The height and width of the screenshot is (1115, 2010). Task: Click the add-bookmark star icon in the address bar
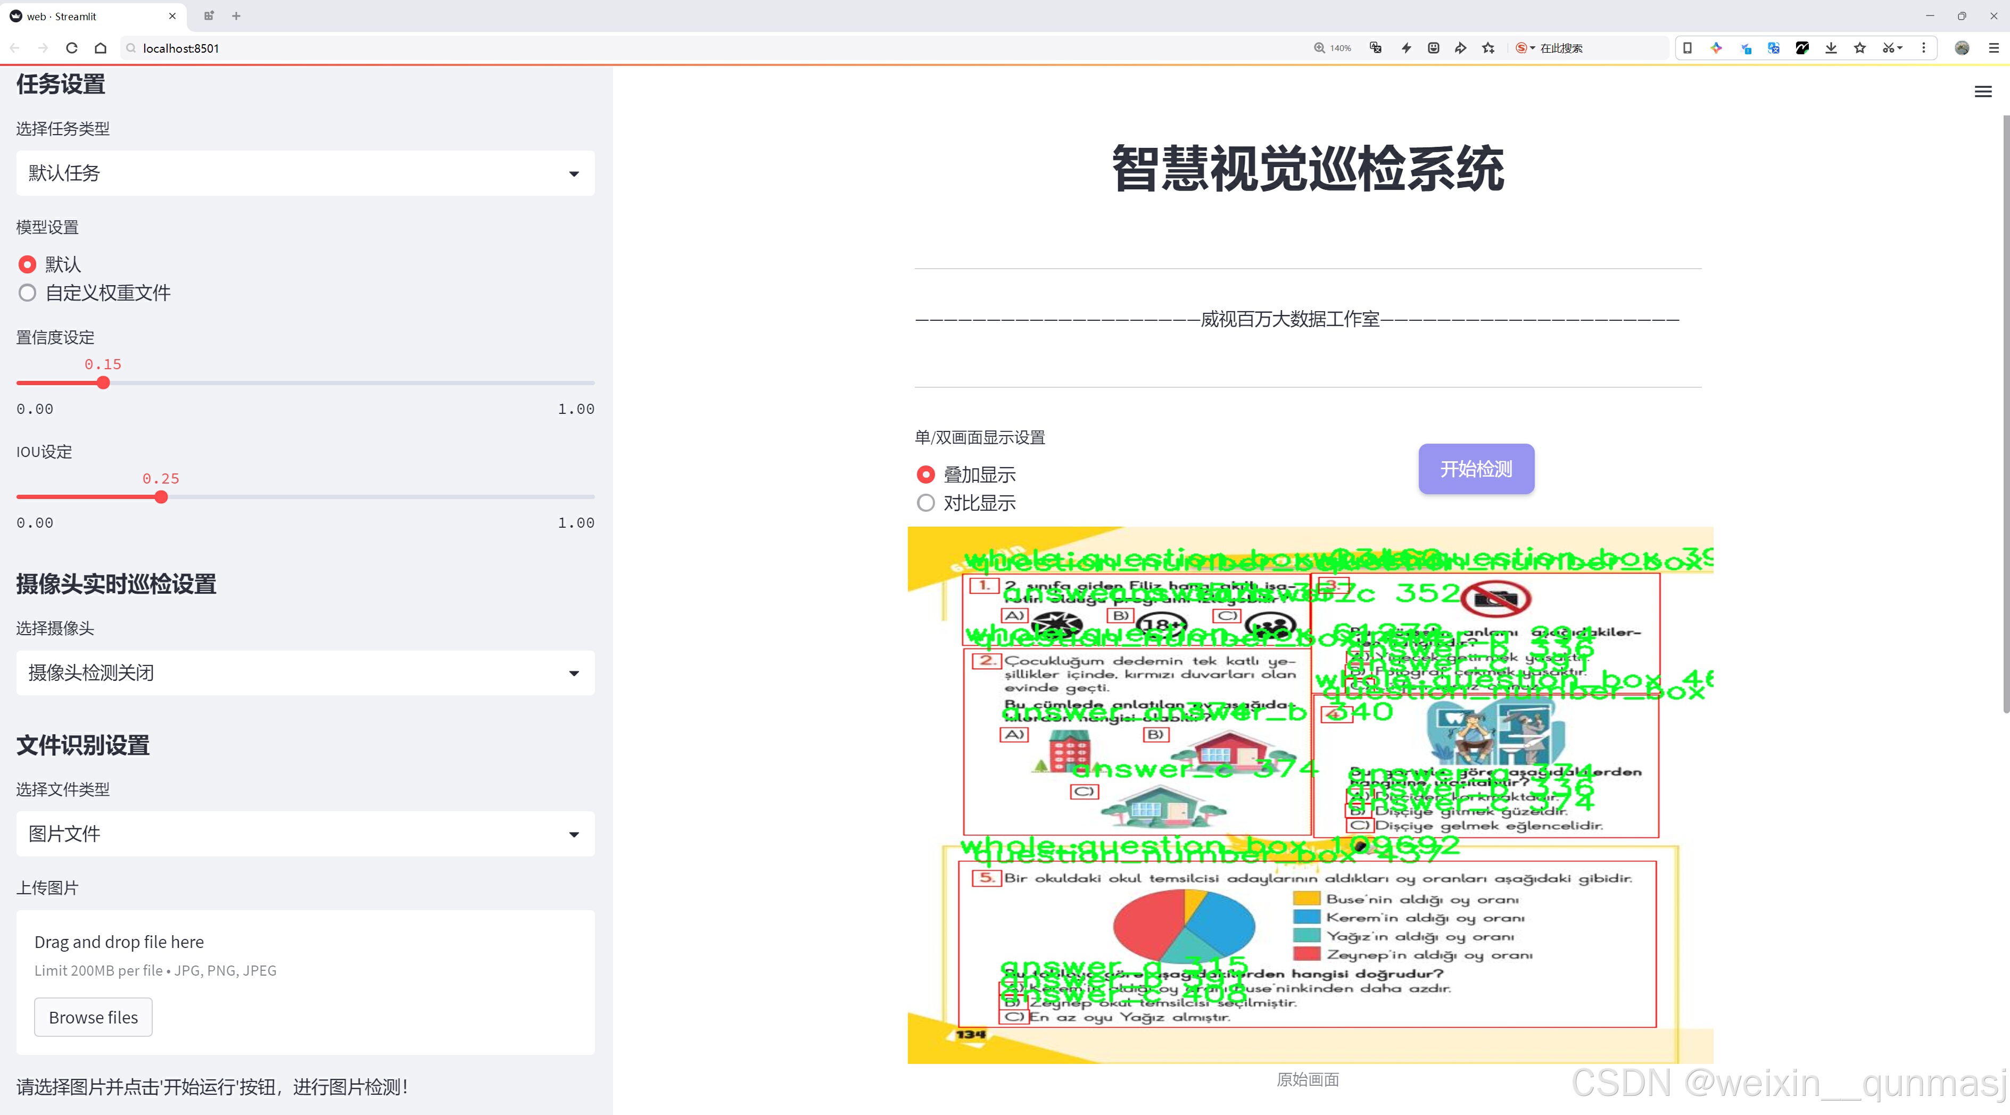click(1489, 48)
